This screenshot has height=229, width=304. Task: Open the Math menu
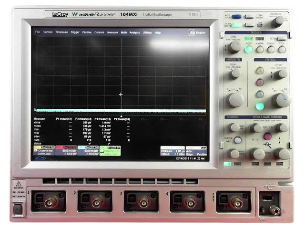(124, 32)
